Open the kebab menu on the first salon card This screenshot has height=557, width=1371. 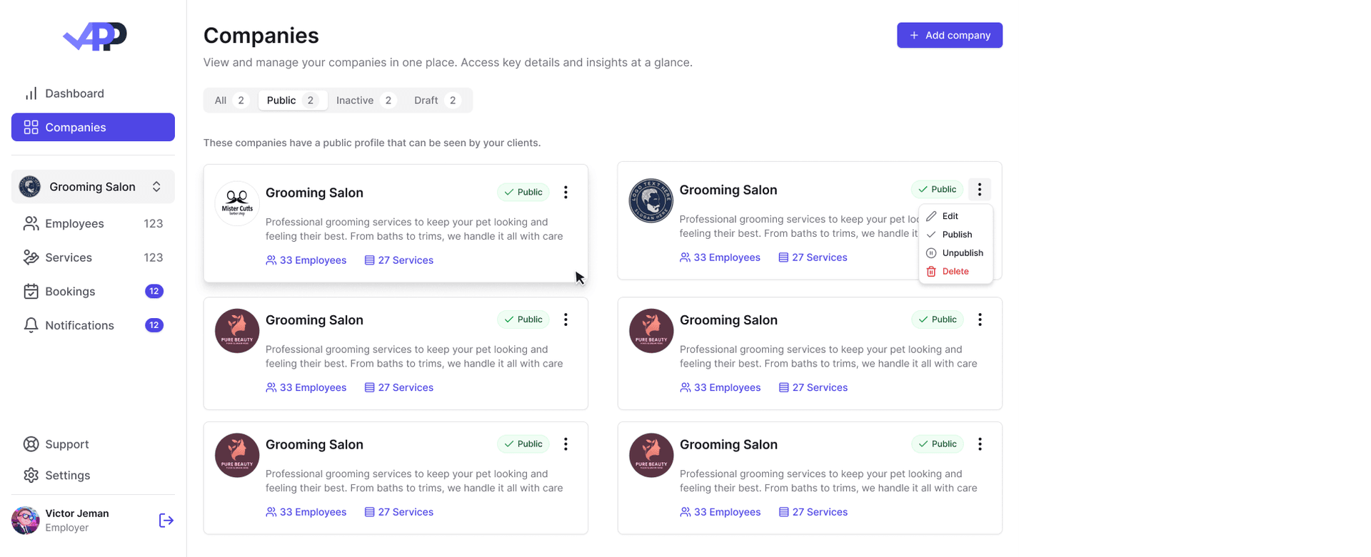tap(566, 192)
